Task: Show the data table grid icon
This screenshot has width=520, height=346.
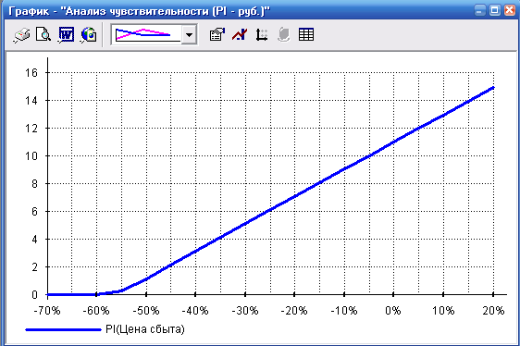Action: tap(306, 34)
